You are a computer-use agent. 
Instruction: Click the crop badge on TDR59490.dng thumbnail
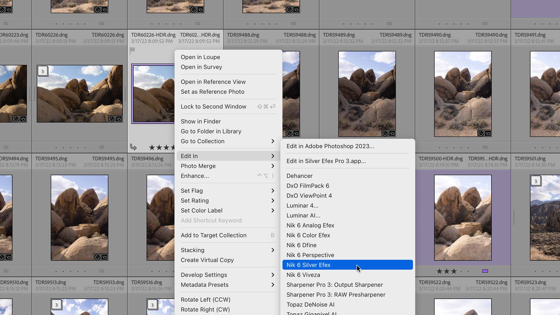[488, 134]
